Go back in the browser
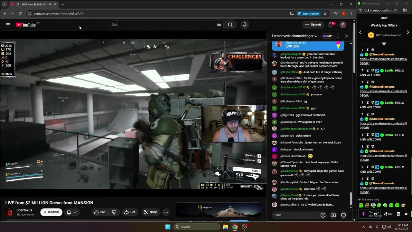This screenshot has width=412, height=232. (x=5, y=14)
